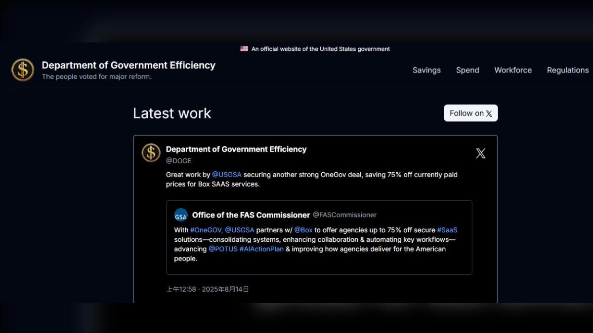
Task: Select Regulations in the top navigation
Action: tap(567, 70)
